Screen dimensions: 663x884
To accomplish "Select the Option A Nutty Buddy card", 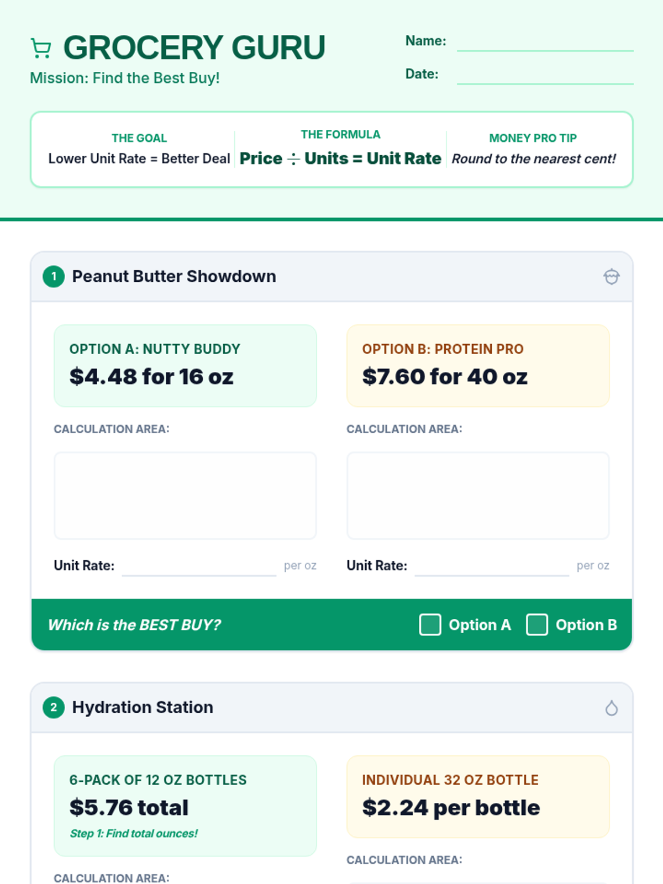I will pos(185,366).
